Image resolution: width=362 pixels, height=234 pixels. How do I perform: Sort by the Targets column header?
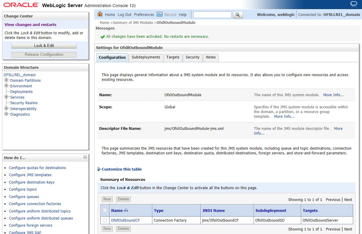click(310, 211)
